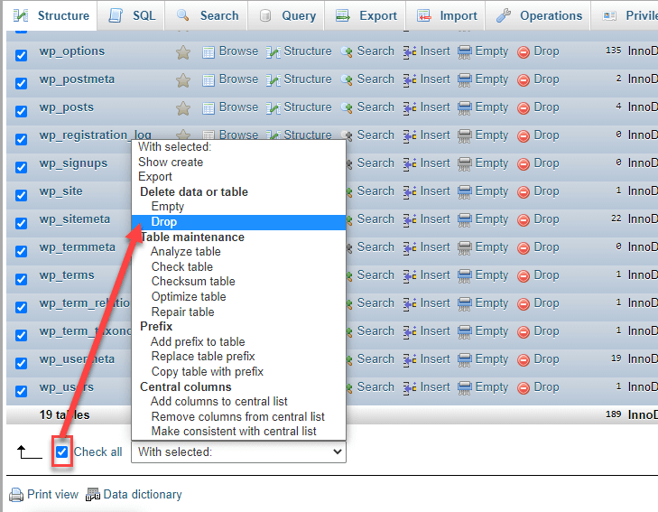The image size is (658, 512).
Task: Click the red Drop icon for wp_site
Action: click(x=524, y=192)
